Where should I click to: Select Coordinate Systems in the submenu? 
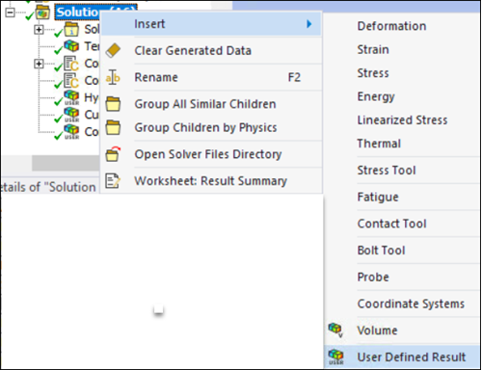click(411, 304)
